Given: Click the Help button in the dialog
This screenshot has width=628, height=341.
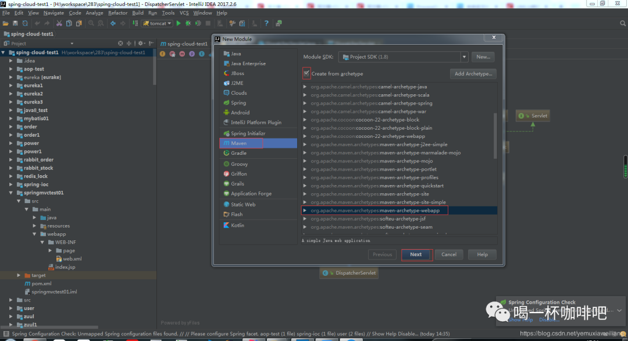Looking at the screenshot, I should pyautogui.click(x=482, y=254).
